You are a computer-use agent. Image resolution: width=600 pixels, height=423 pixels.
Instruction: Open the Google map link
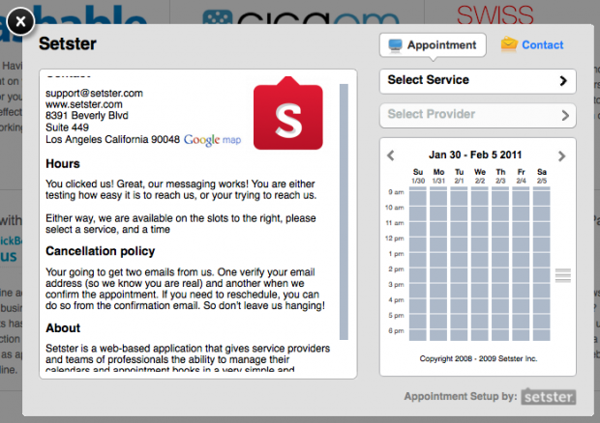212,140
